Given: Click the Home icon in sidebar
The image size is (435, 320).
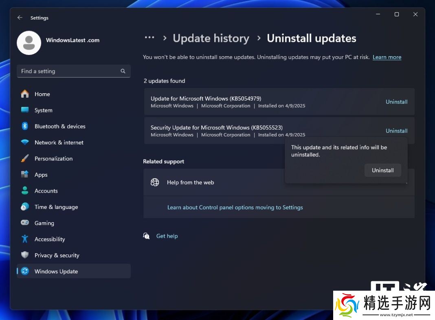Looking at the screenshot, I should point(25,94).
